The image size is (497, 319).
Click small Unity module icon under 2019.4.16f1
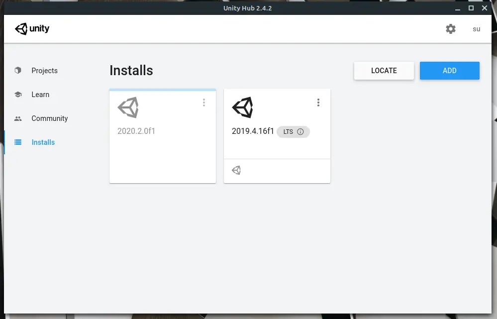[x=236, y=170]
